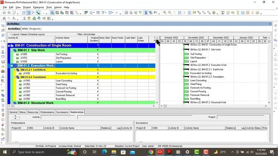
Task: Close the Activities window with the X
Action: point(270,24)
